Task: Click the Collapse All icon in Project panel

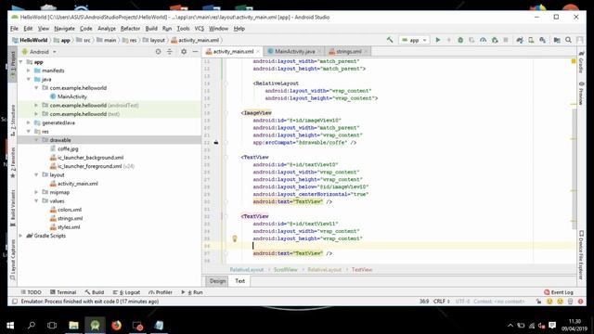Action: point(169,52)
